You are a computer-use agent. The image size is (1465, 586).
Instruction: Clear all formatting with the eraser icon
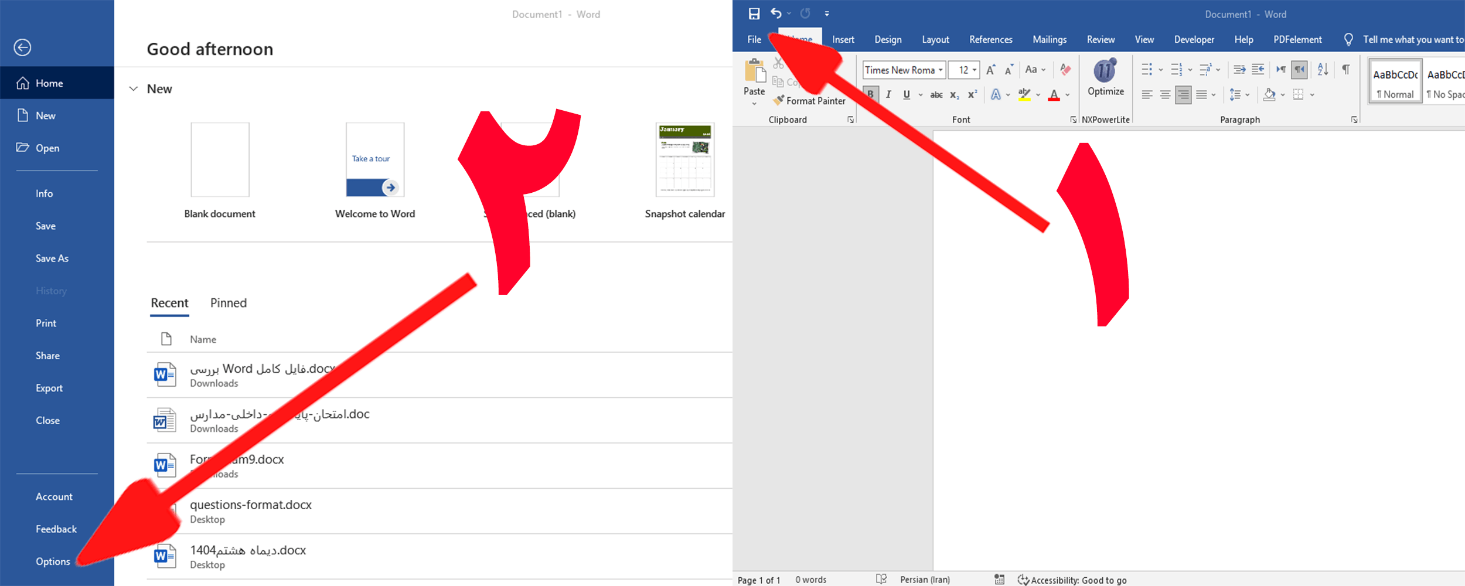(1065, 70)
